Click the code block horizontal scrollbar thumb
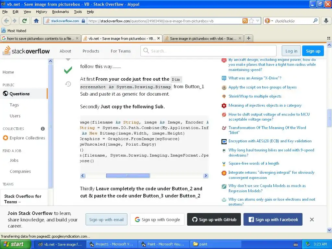332x249 pixels. pos(128,175)
